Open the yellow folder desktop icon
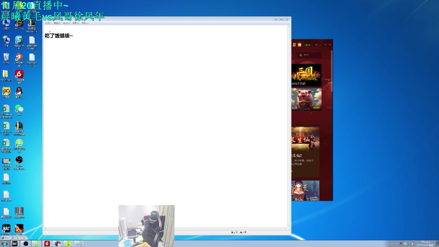The height and width of the screenshot is (247, 439). point(5,75)
